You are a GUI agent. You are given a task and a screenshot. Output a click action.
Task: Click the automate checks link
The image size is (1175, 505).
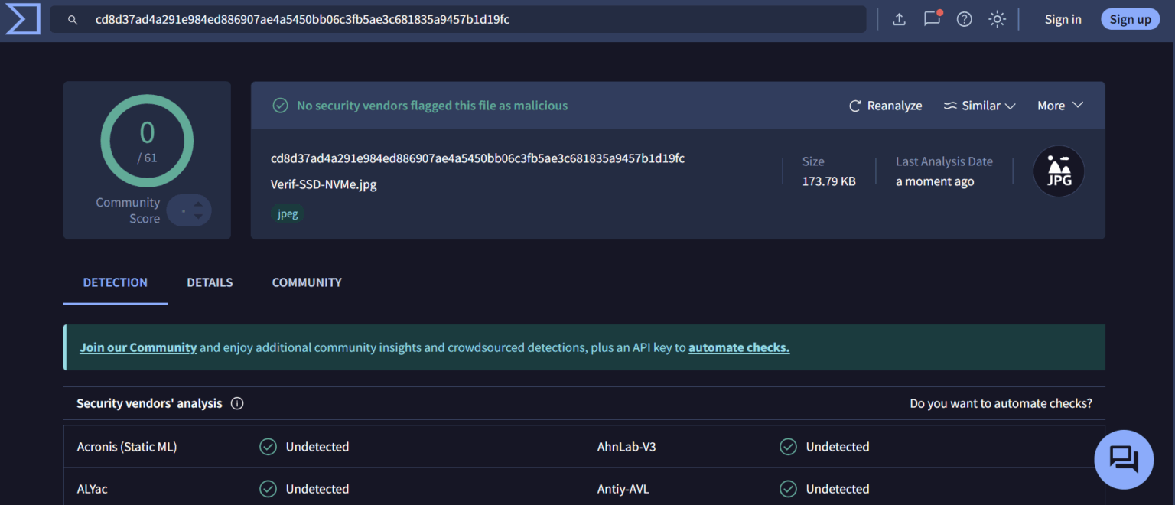point(739,347)
